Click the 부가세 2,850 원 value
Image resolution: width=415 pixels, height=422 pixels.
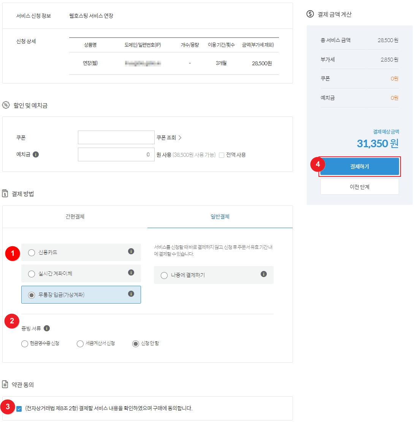click(x=390, y=60)
